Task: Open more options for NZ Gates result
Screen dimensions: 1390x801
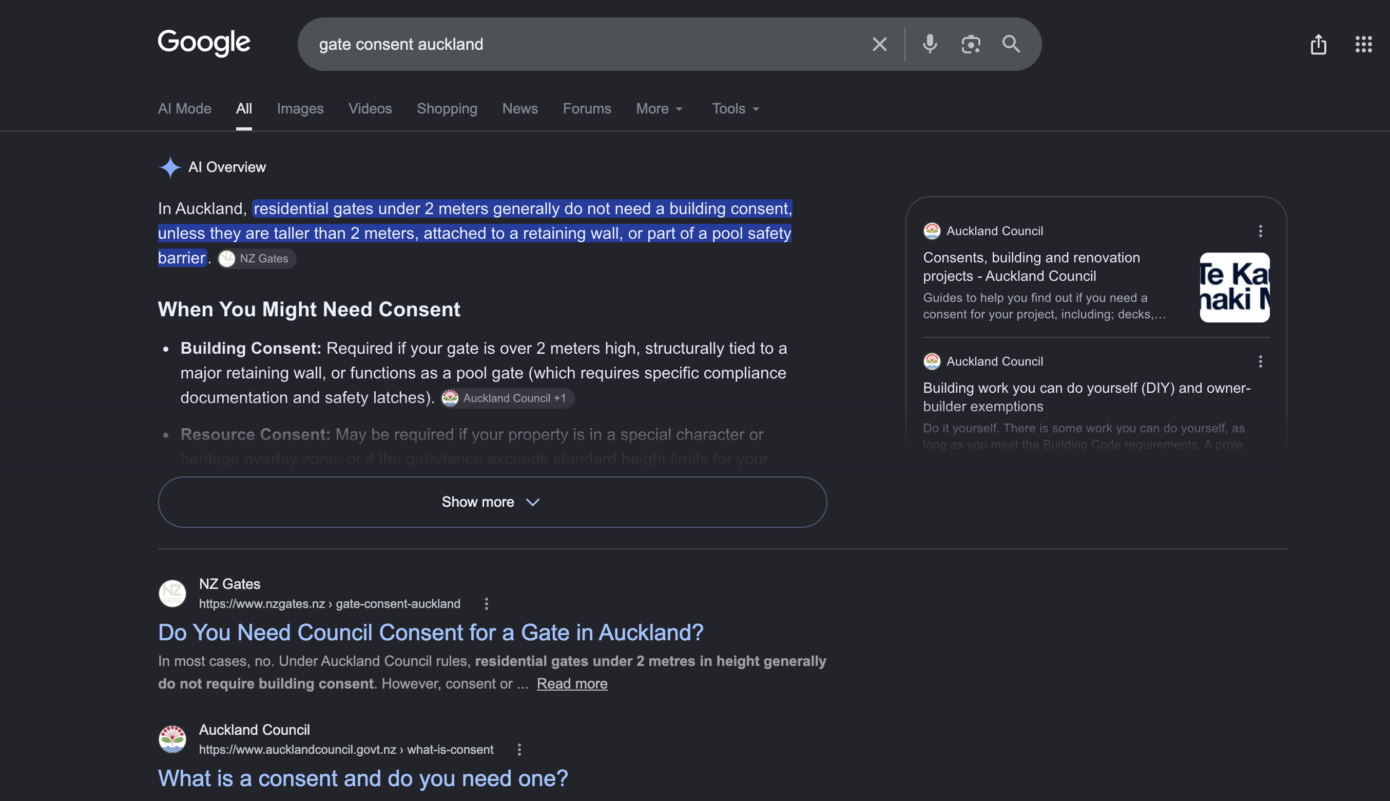Action: [x=486, y=604]
